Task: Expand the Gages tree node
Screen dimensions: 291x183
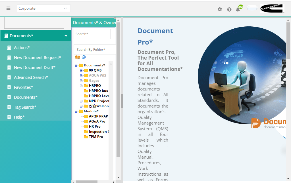Action: tap(81, 81)
